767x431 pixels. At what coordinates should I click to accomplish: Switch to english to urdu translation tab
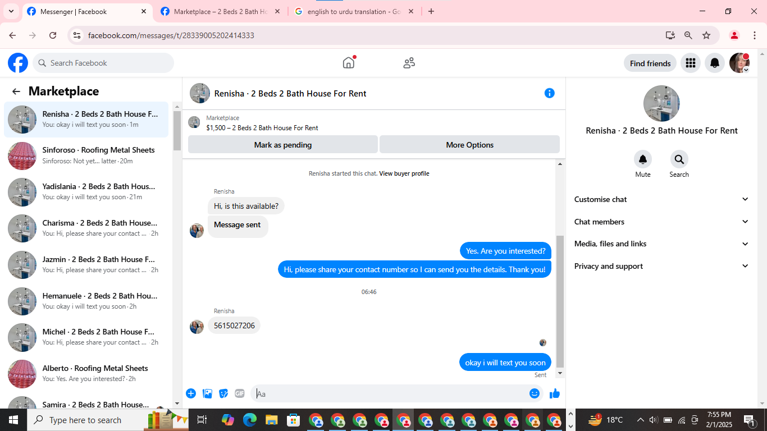pos(354,11)
